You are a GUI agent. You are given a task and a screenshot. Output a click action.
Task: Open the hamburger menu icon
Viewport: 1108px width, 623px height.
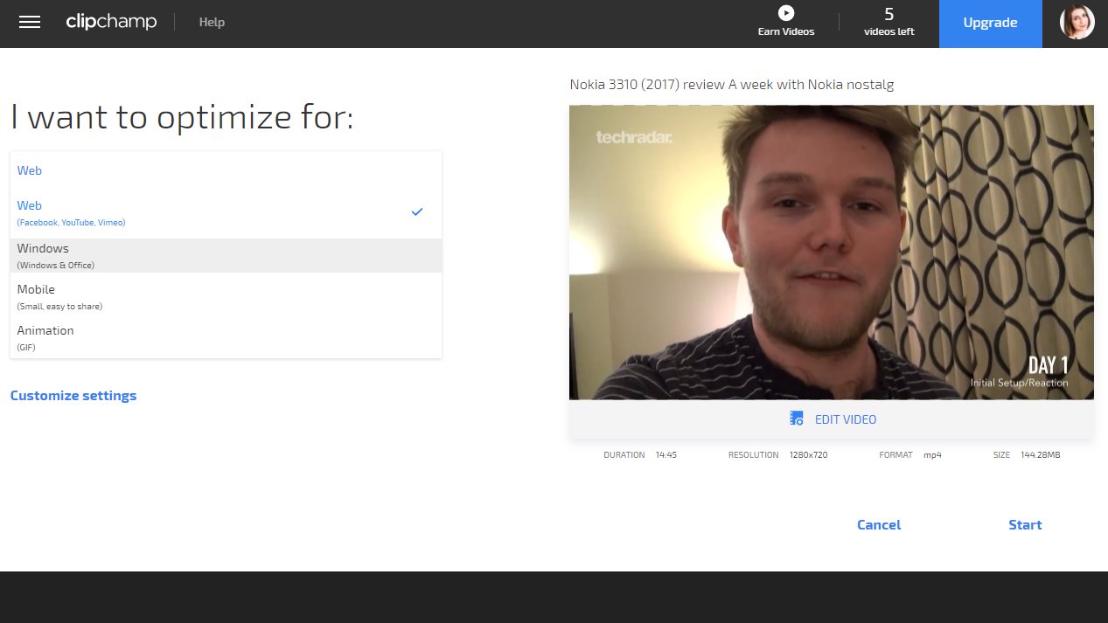[30, 23]
